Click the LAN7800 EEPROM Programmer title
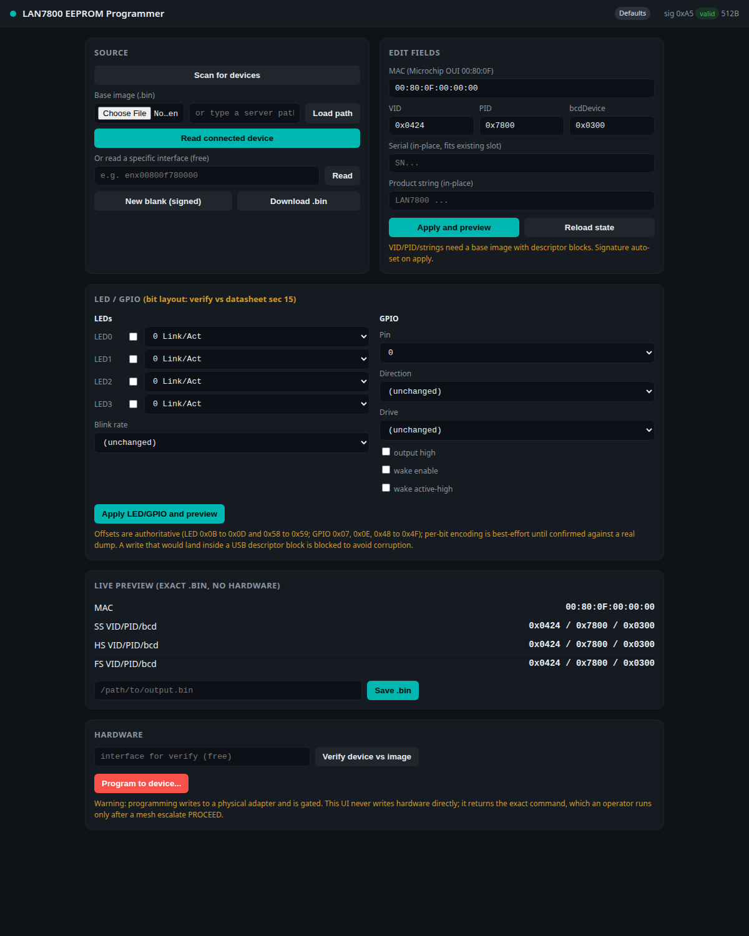The width and height of the screenshot is (749, 936). pyautogui.click(x=94, y=14)
